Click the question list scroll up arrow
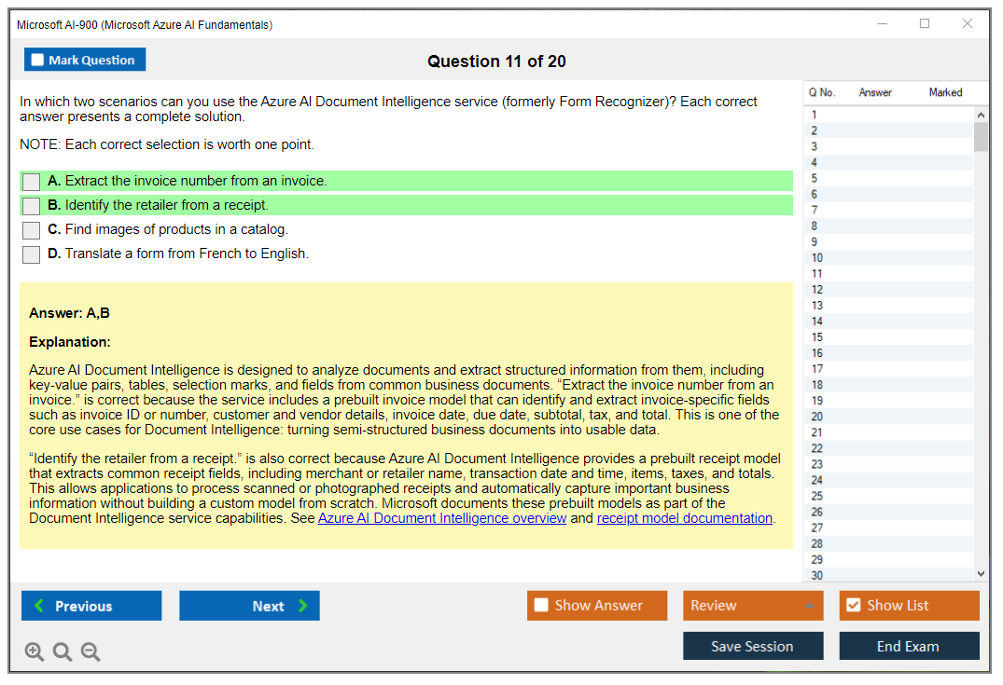1003x685 pixels. click(981, 115)
